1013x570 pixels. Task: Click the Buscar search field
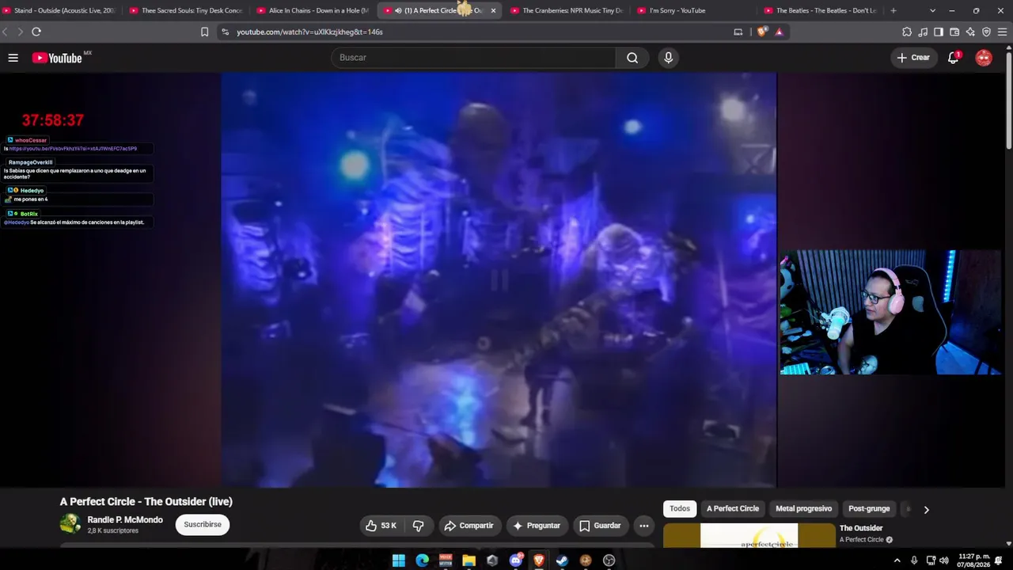(473, 58)
